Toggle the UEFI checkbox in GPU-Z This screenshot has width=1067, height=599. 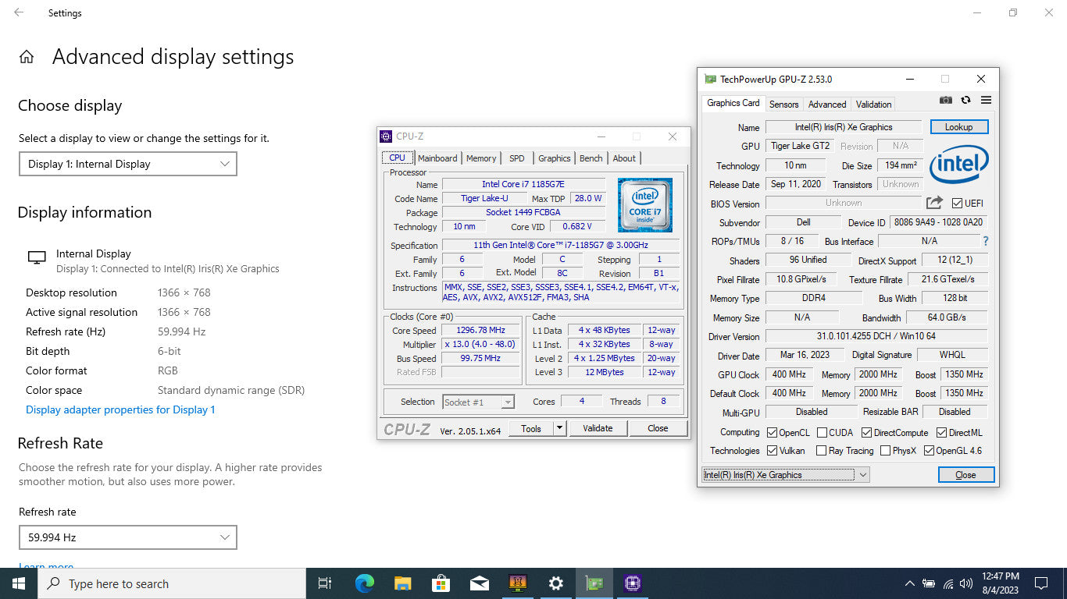coord(957,204)
